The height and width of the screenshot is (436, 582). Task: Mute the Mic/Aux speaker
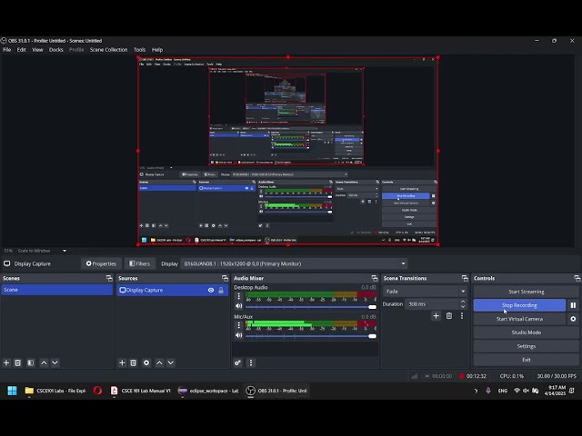(x=239, y=336)
